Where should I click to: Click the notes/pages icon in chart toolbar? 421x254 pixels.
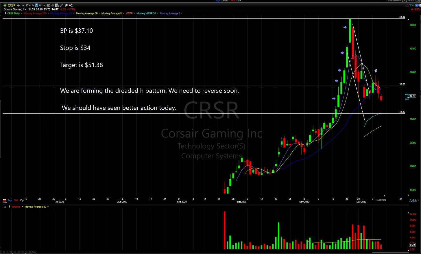click(x=66, y=5)
